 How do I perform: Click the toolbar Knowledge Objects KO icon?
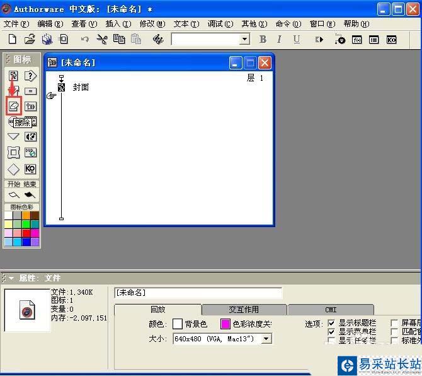click(391, 40)
